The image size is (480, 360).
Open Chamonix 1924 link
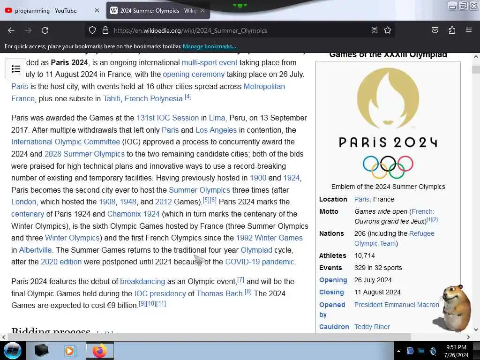[x=133, y=214]
